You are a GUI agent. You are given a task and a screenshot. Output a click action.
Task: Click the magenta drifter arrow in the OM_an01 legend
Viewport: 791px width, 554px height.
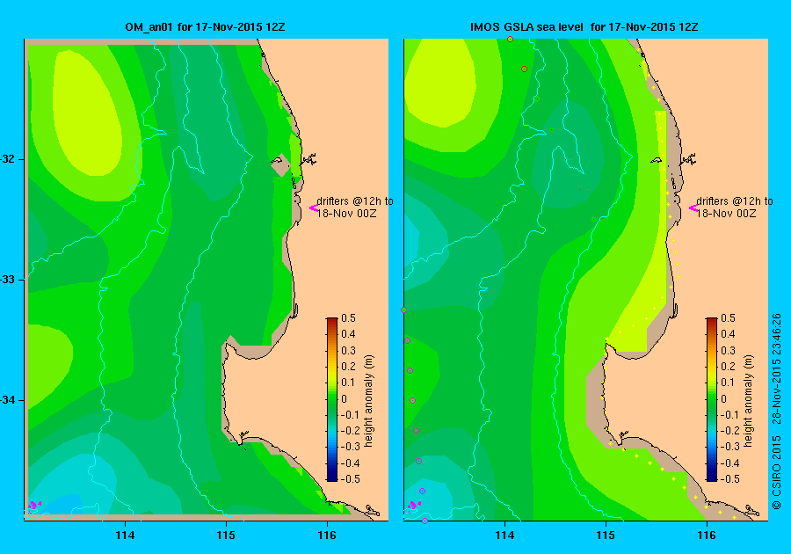[x=313, y=208]
